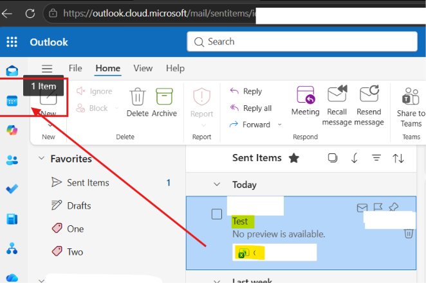
Task: Click the select-all messages icon in list header
Action: 333,158
